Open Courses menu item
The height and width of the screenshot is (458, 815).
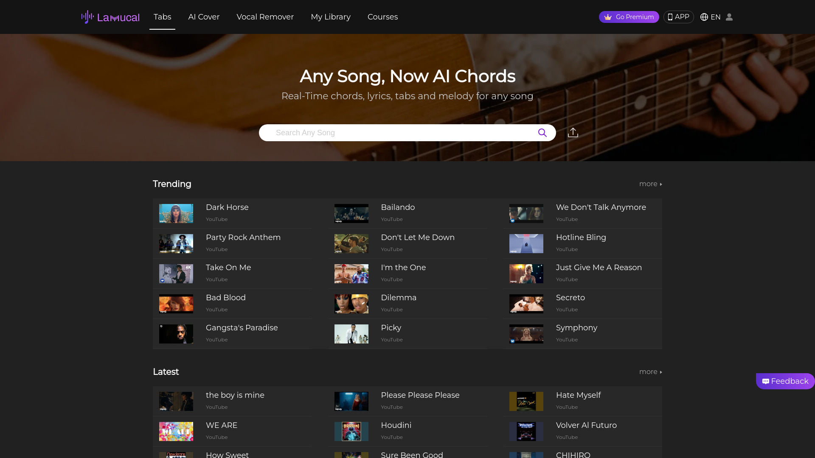point(382,17)
